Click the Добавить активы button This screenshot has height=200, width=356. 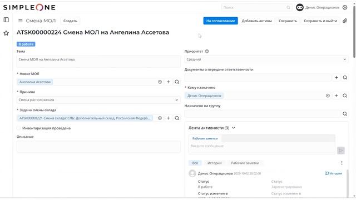click(256, 21)
